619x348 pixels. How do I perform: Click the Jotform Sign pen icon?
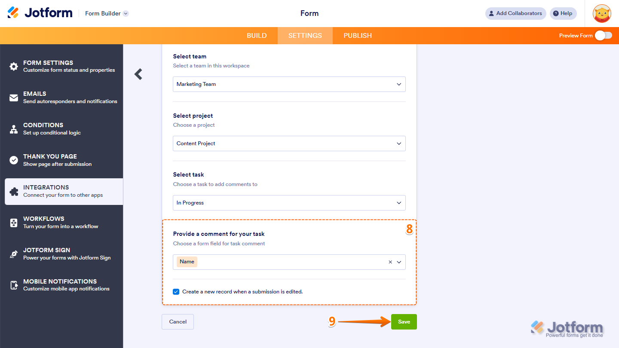tap(14, 253)
